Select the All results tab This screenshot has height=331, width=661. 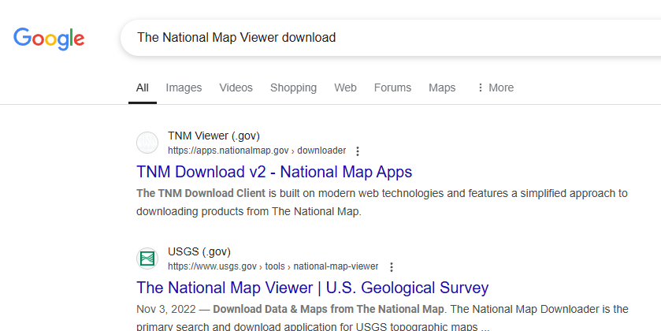[x=143, y=87]
